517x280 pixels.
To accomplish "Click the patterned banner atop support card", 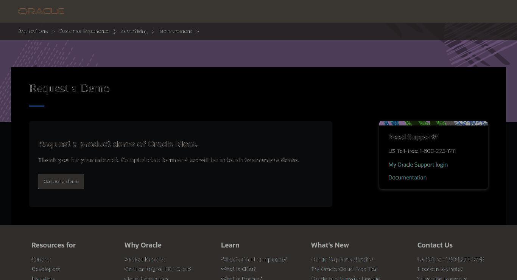I will click(x=433, y=123).
